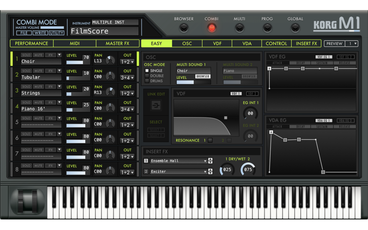Click the Korg M1 logo

pos(336,24)
